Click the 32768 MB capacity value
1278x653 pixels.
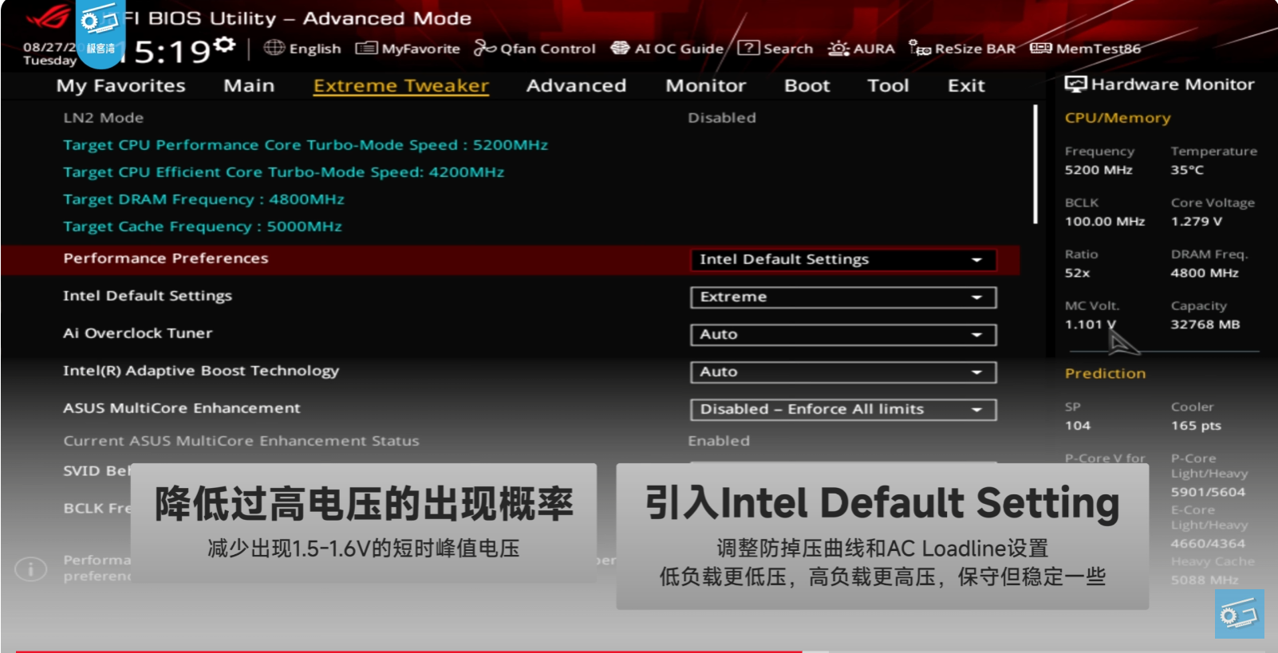(x=1205, y=325)
